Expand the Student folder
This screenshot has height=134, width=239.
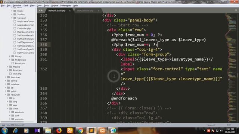[x=12, y=15]
